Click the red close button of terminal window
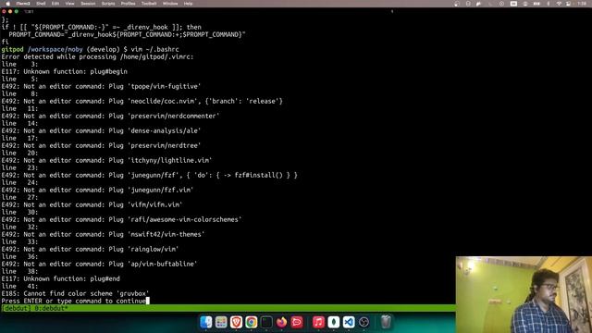This screenshot has width=592, height=333. [x=4, y=11]
